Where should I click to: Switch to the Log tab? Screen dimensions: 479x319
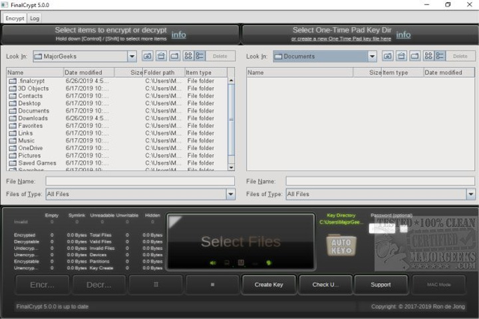(x=35, y=19)
